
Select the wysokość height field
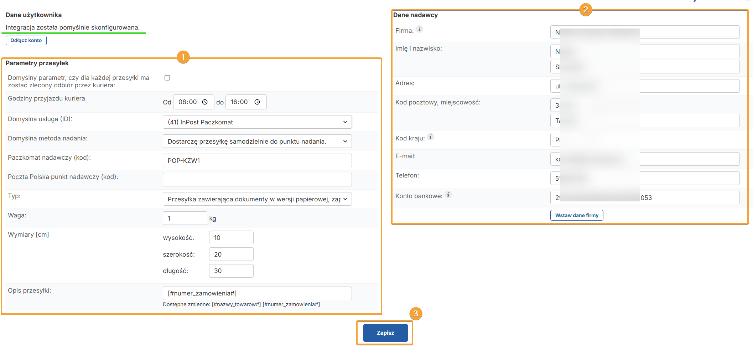(231, 238)
